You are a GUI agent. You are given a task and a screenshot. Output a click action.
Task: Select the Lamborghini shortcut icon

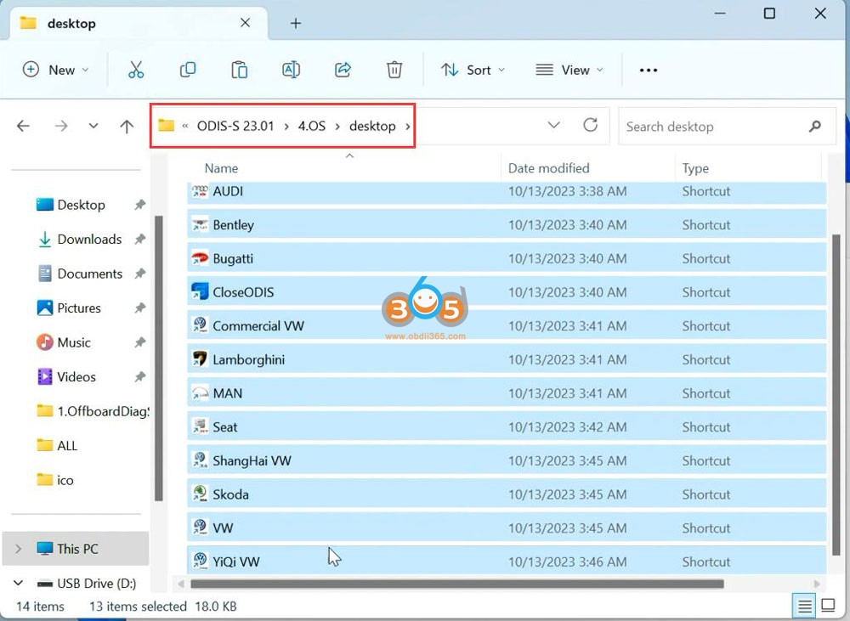click(x=200, y=359)
